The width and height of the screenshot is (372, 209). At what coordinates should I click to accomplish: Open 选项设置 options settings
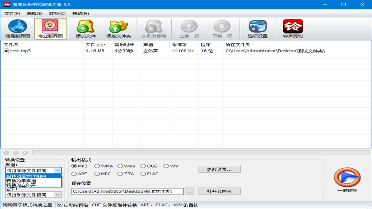pos(257,29)
